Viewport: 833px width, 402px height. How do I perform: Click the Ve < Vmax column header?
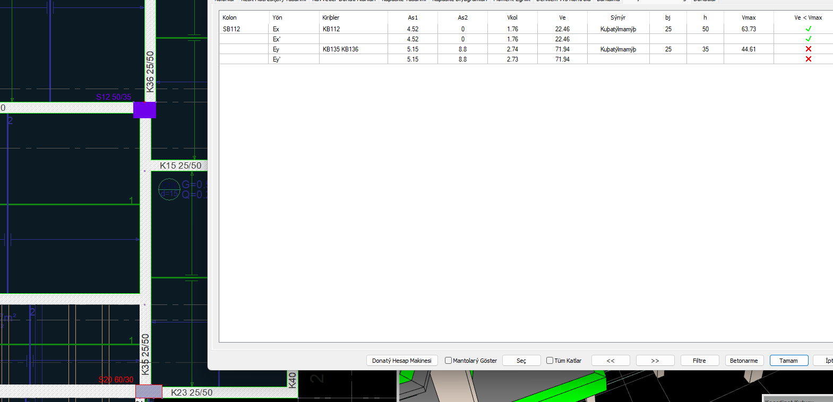pyautogui.click(x=808, y=18)
